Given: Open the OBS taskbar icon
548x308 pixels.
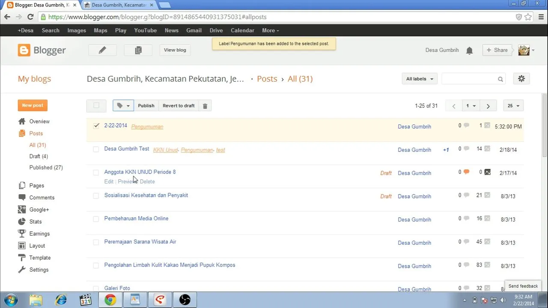Looking at the screenshot, I should pos(185,299).
